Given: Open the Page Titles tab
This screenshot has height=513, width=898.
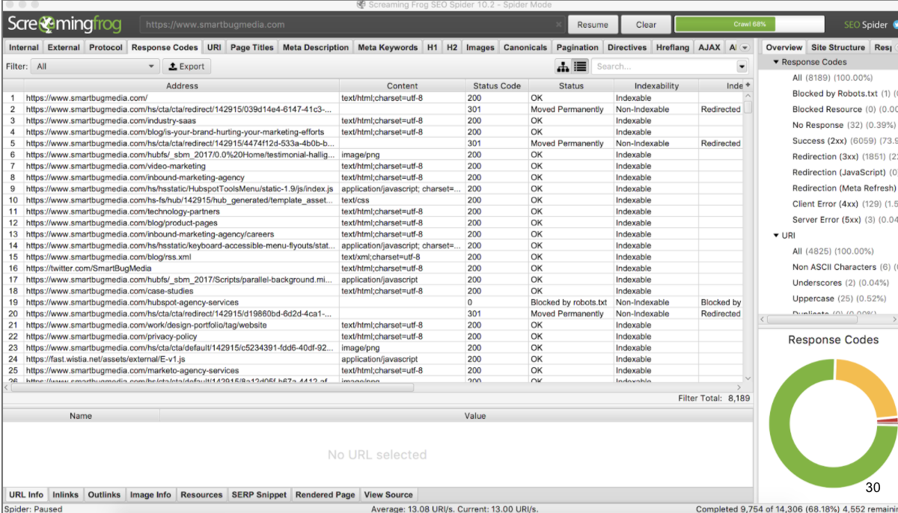Looking at the screenshot, I should [251, 47].
